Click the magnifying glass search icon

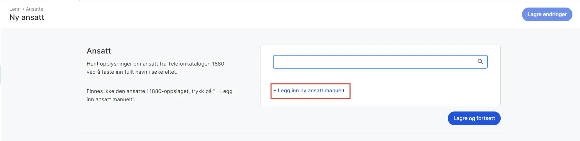(x=480, y=62)
